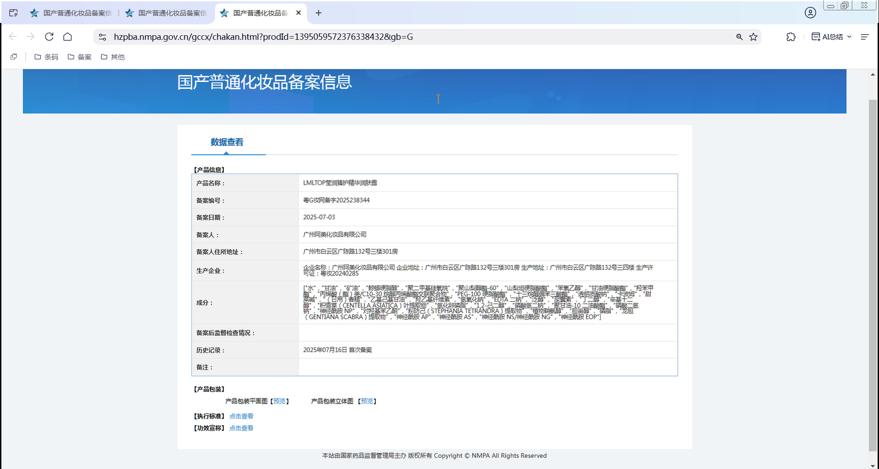Image resolution: width=879 pixels, height=469 pixels.
Task: Open the browser home page
Action: point(68,37)
